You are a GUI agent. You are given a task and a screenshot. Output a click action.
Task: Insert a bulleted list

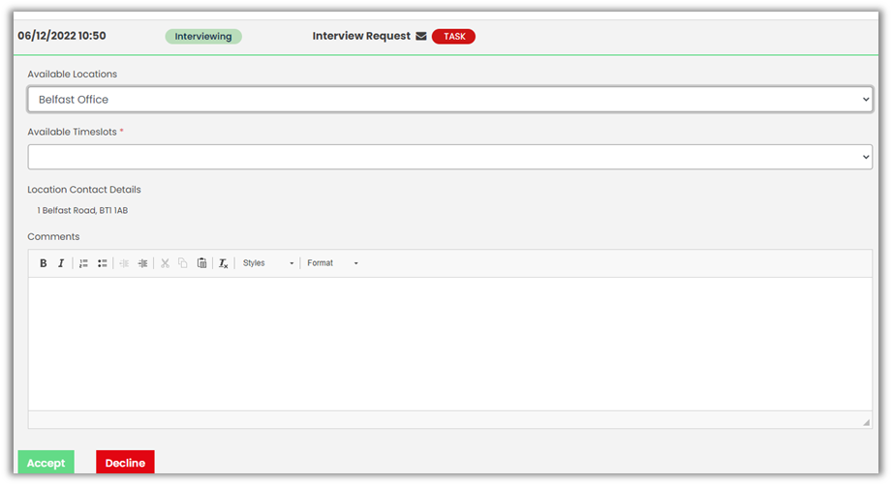pyautogui.click(x=103, y=263)
